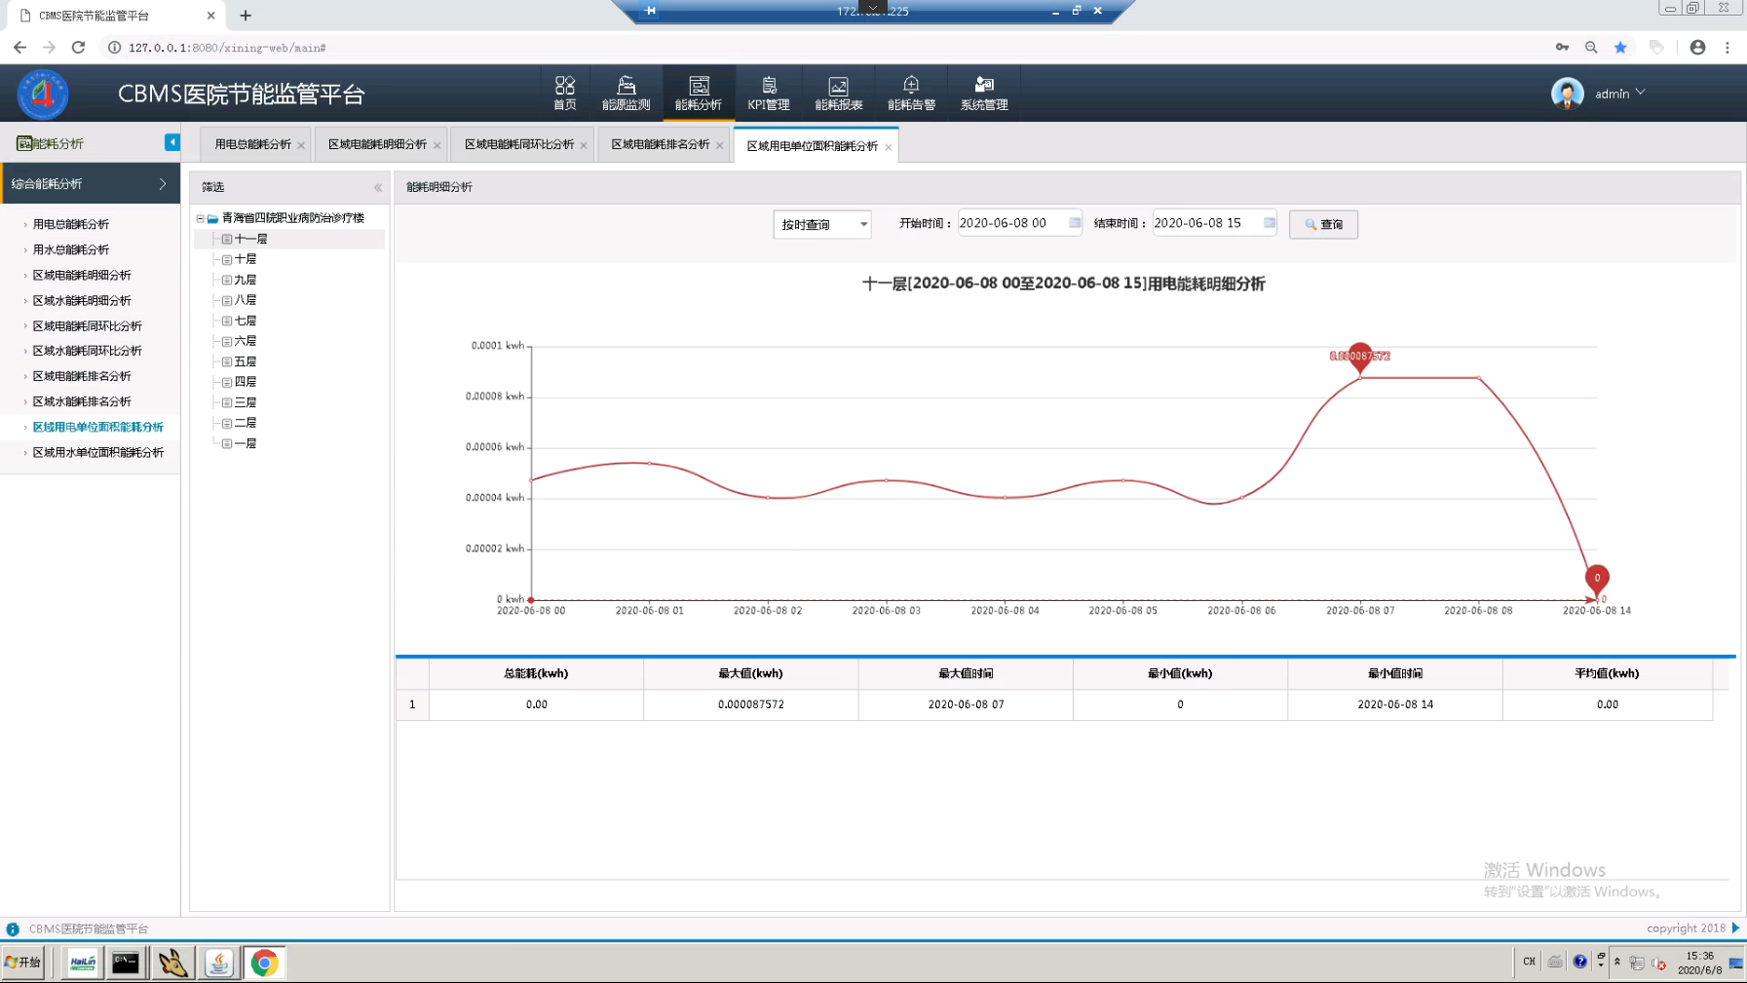This screenshot has width=1747, height=983.
Task: Select 七层 floor in tree
Action: coord(246,321)
